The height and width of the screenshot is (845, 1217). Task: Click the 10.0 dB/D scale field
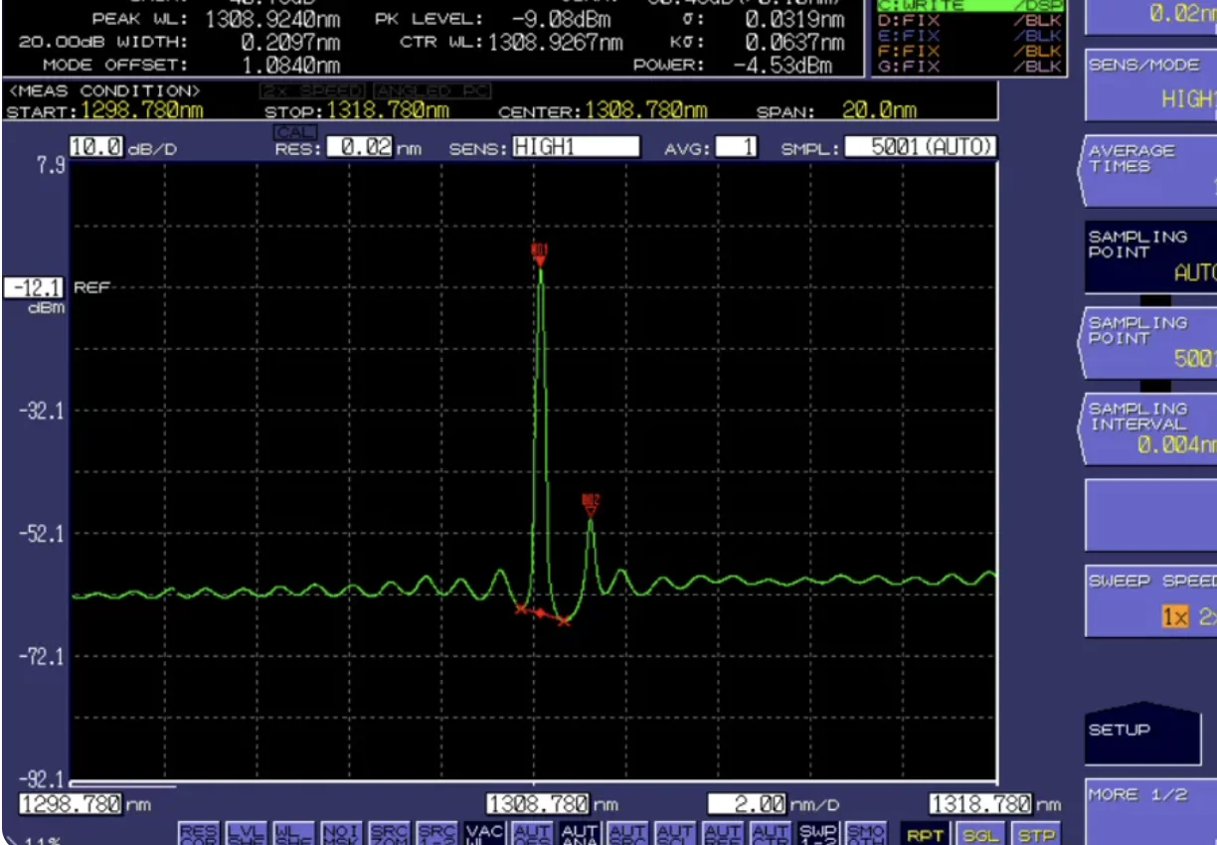pos(97,147)
